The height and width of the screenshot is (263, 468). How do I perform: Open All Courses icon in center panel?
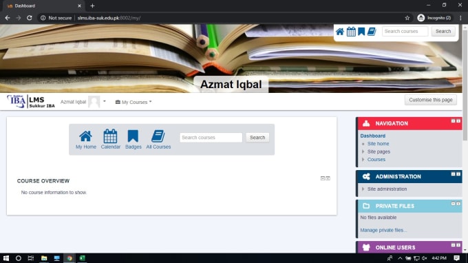click(158, 139)
